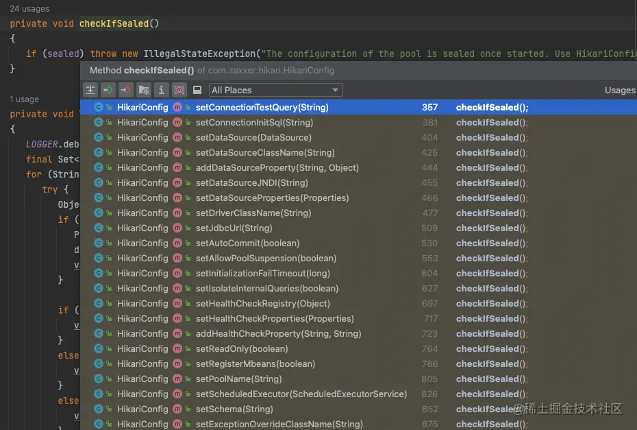Select addDataSourceProperty(String, Object) usage
Image resolution: width=637 pixels, height=430 pixels.
358,167
